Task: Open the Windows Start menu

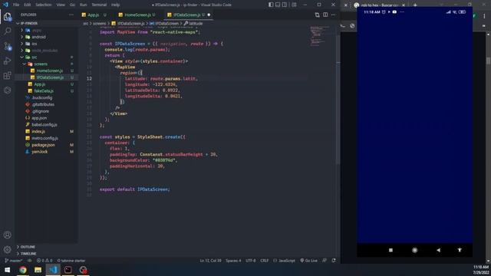Action: 7,270
